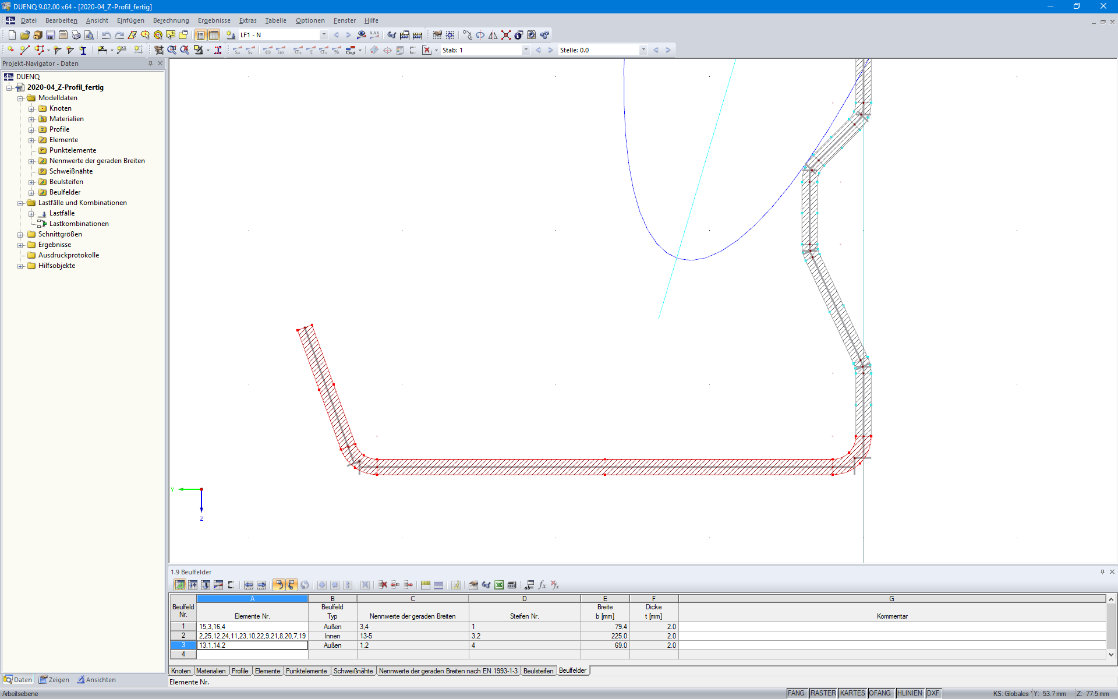Expand the Ergebnisse tree node
The height and width of the screenshot is (699, 1118).
19,245
